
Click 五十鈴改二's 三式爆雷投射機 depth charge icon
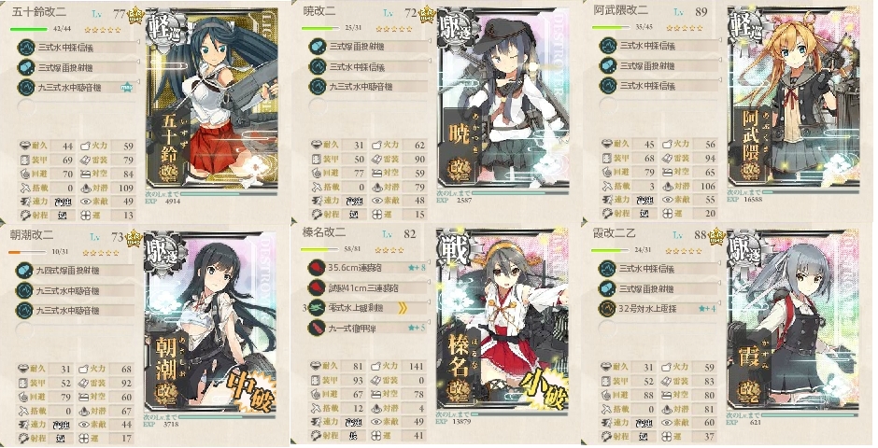pos(26,68)
